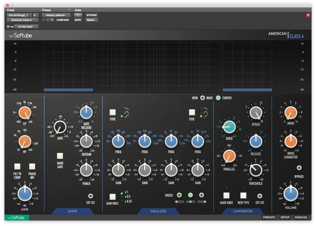The height and width of the screenshot is (226, 316).
Task: Click the BYPASS button in the Pro Tools header
Action: click(92, 15)
